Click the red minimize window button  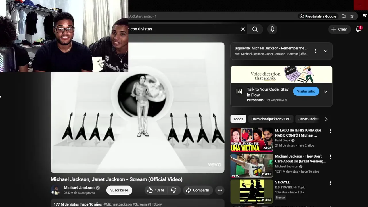[x=359, y=5]
